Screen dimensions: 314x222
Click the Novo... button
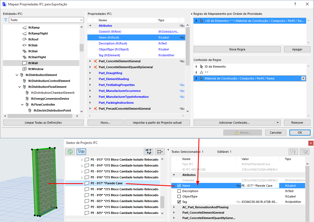105,123
